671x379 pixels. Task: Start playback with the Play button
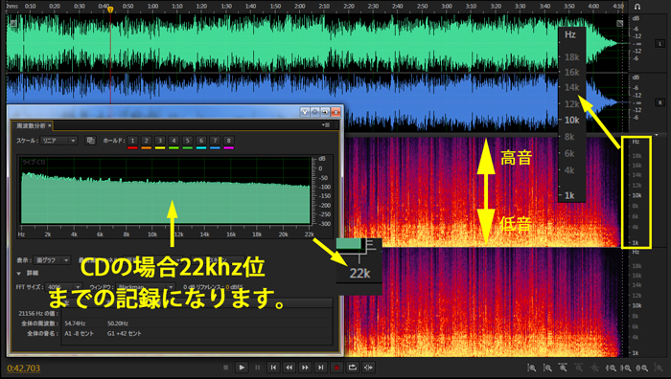242,367
